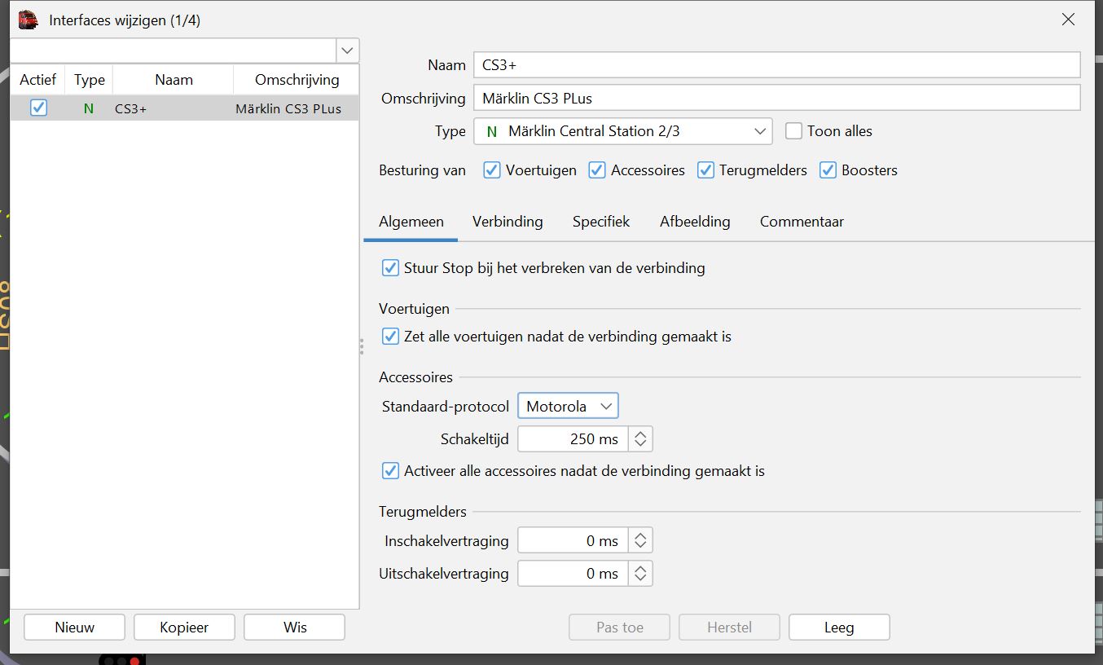Screen dimensions: 1103x665
Task: Click the Leeg button
Action: coord(839,628)
